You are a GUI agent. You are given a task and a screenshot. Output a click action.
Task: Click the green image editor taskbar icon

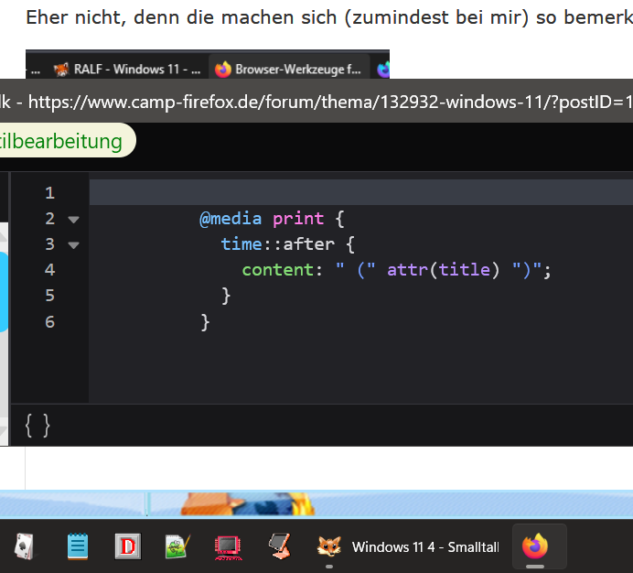[177, 546]
